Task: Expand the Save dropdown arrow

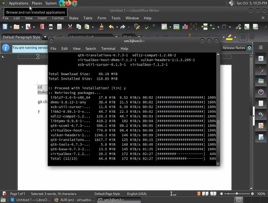Action: (34, 27)
